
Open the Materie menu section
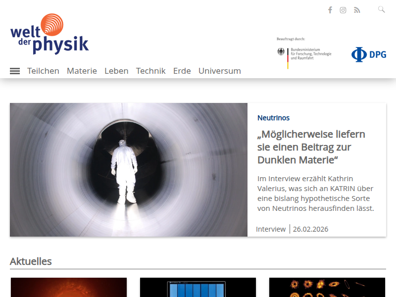click(x=82, y=71)
